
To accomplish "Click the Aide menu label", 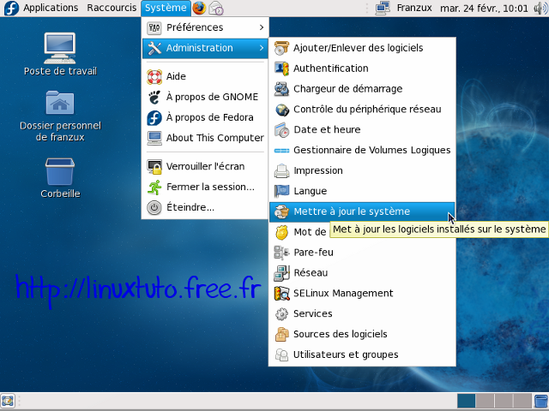I will coord(176,76).
